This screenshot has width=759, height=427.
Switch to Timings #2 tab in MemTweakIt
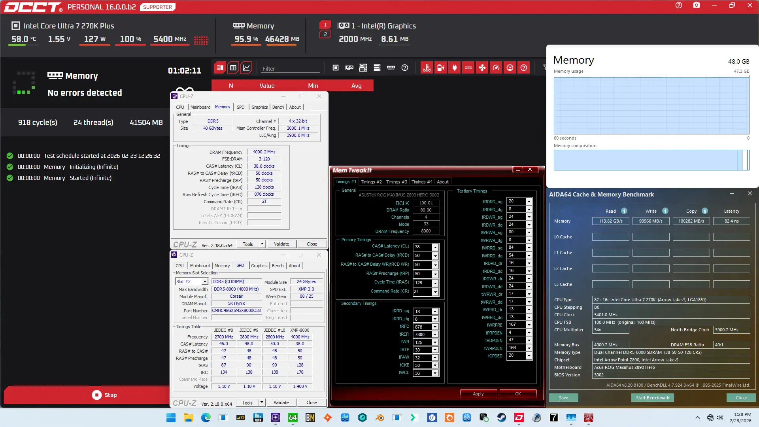[371, 182]
